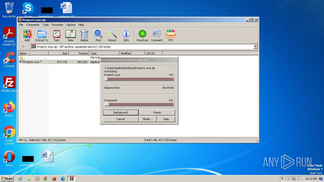The height and width of the screenshot is (182, 324).
Task: Open guidesian.rtf desktop file
Action: click(x=66, y=10)
